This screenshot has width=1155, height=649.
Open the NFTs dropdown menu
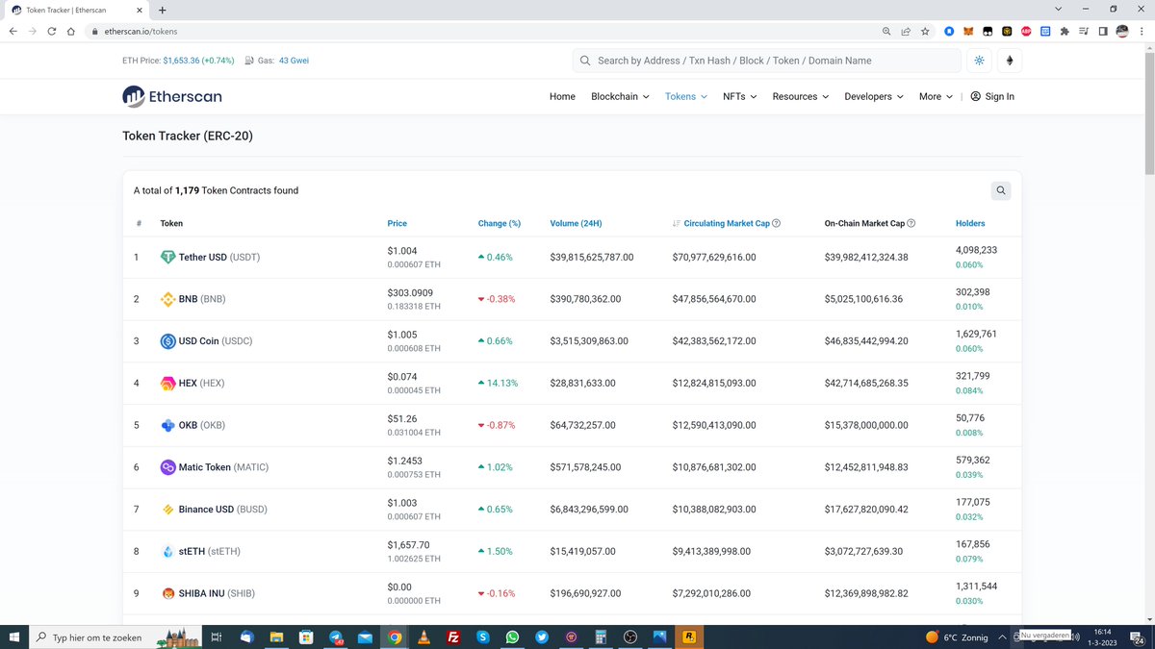(x=739, y=96)
